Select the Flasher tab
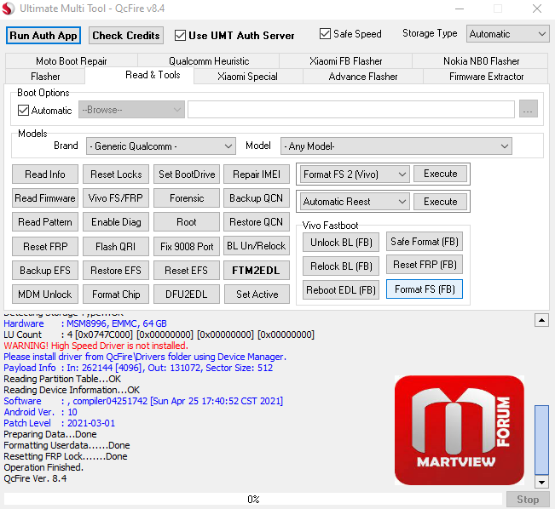This screenshot has height=509, width=555. [45, 77]
